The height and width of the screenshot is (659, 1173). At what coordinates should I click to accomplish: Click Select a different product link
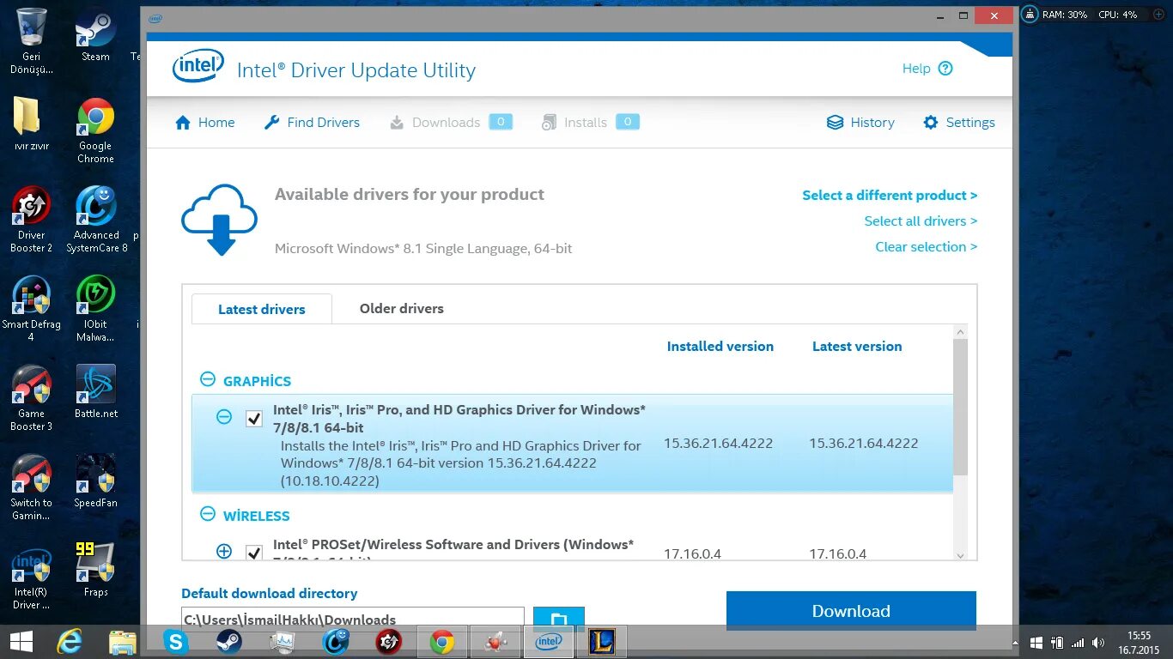click(890, 196)
